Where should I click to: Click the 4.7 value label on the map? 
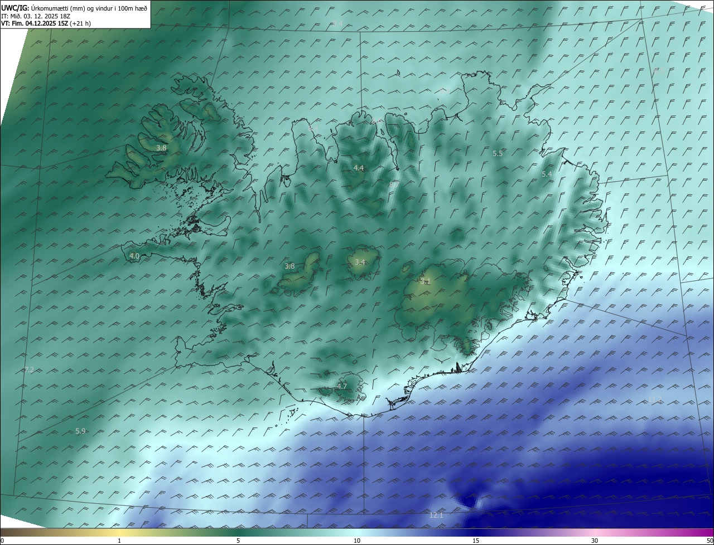[x=342, y=387]
